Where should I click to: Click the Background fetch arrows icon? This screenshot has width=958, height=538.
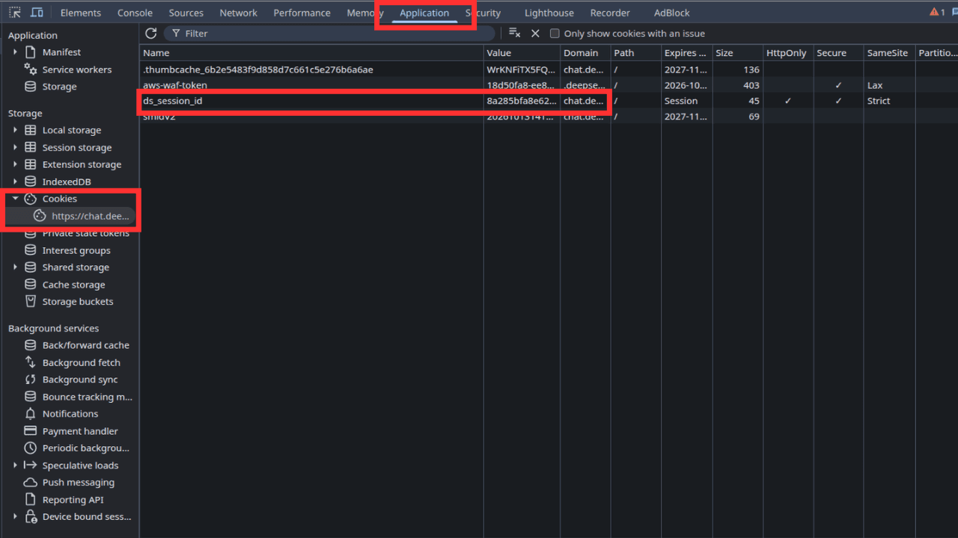pyautogui.click(x=31, y=362)
